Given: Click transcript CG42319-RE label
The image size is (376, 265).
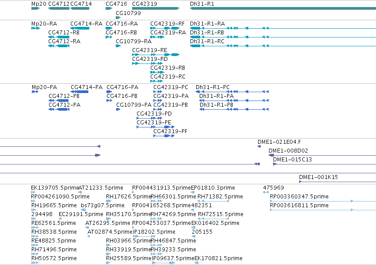Looking at the screenshot, I should click(x=150, y=50).
